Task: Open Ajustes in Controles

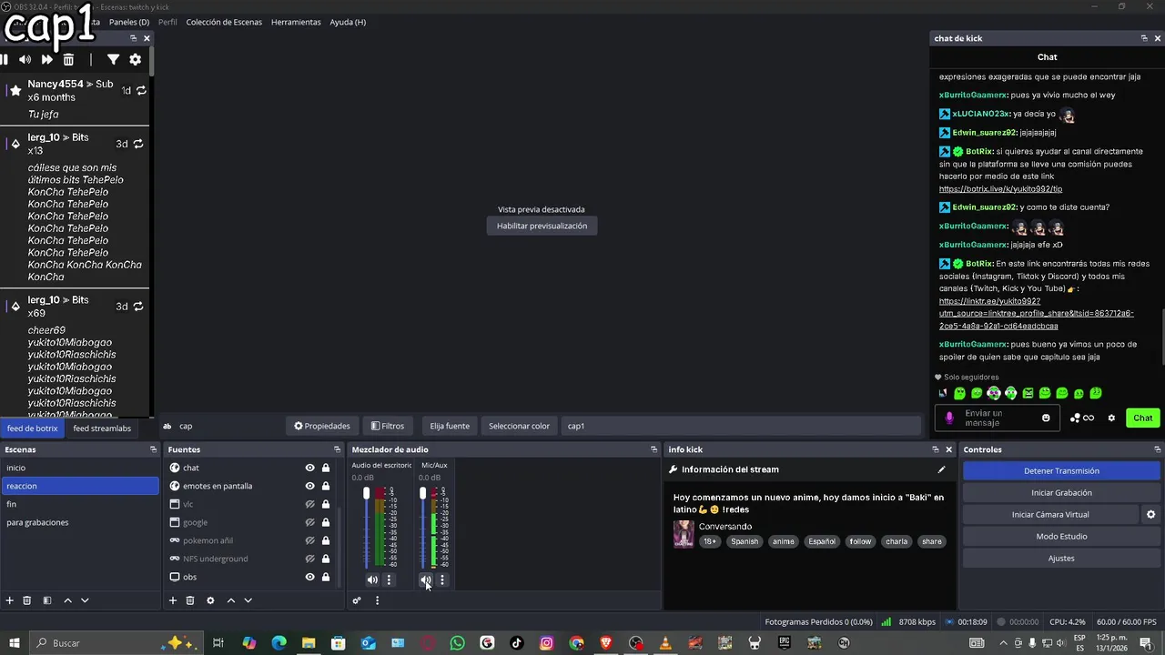Action: 1061,559
